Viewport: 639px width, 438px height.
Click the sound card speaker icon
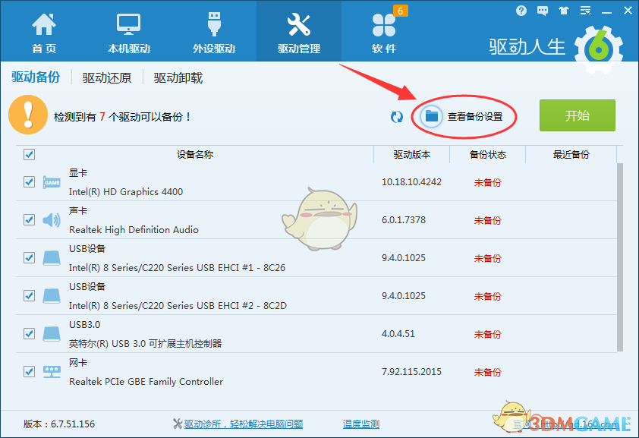tap(52, 220)
